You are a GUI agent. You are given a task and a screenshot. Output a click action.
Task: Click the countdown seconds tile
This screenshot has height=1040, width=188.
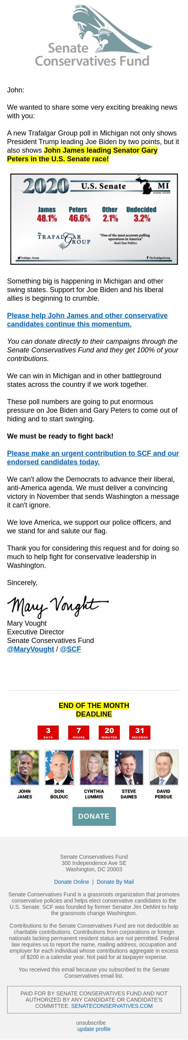point(139,732)
